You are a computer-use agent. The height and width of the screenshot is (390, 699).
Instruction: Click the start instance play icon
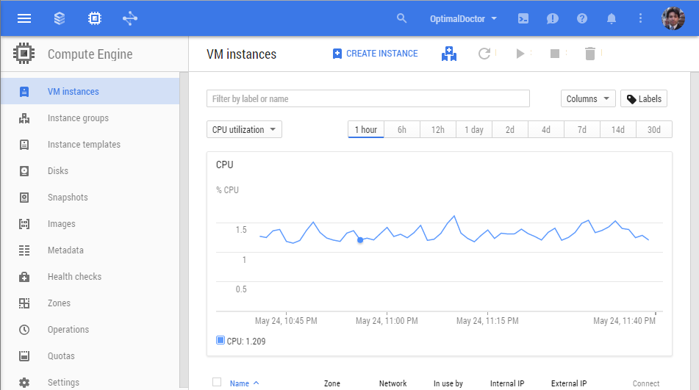tap(520, 54)
